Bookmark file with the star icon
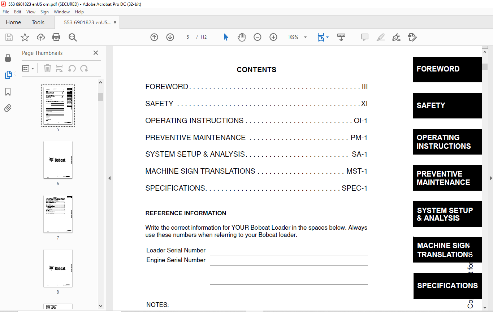Screen dimensions: 493x312 [25, 37]
